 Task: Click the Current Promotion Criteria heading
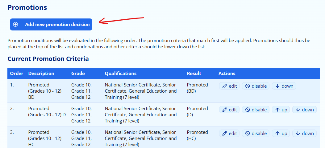(x=48, y=59)
